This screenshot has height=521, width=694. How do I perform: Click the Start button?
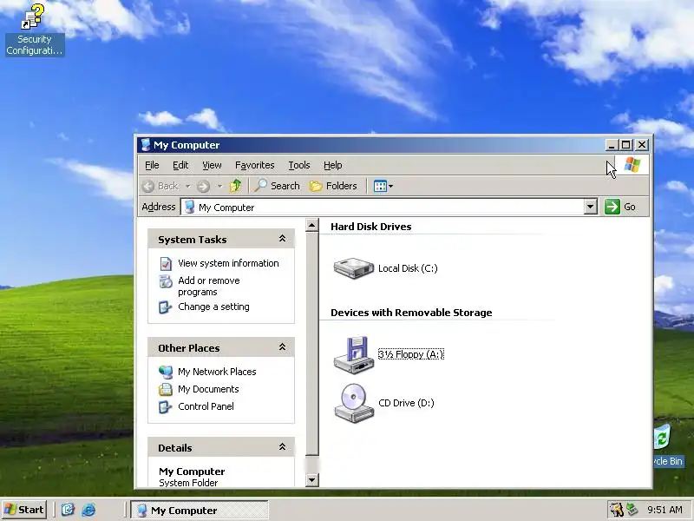pos(24,510)
